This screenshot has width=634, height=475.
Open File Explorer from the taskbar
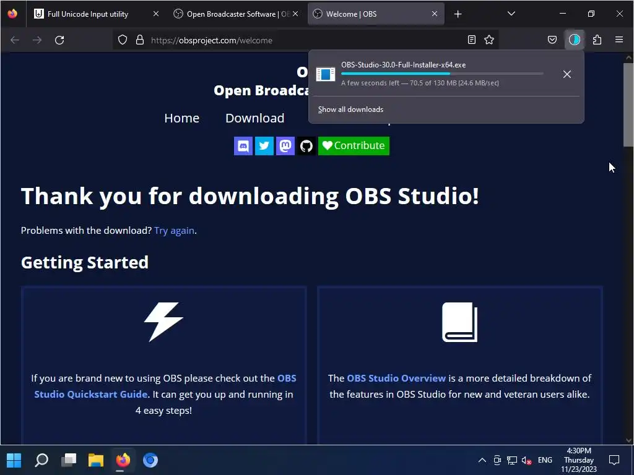[x=96, y=460]
